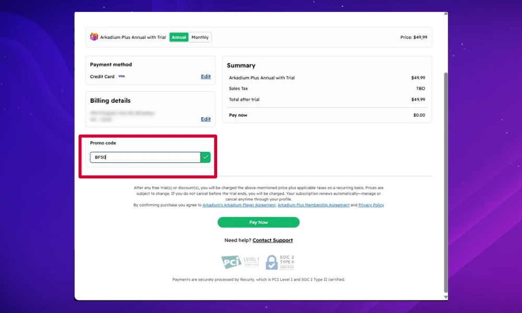Open Arkadium Player Agreement link
Viewport: 522px width, 313px height.
click(239, 205)
